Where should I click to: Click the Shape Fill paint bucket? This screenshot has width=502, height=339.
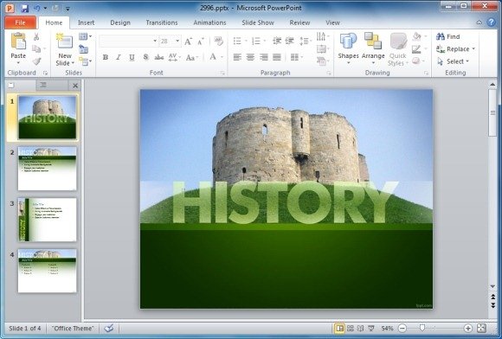click(x=416, y=36)
